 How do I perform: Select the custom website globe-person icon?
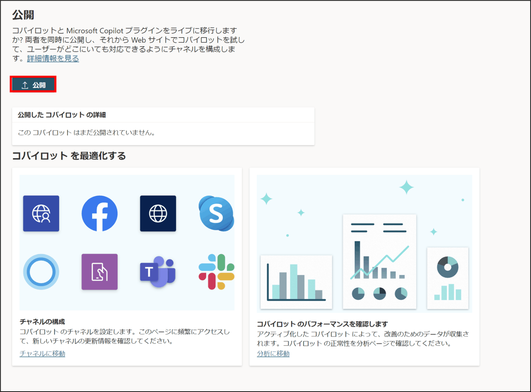pyautogui.click(x=41, y=214)
